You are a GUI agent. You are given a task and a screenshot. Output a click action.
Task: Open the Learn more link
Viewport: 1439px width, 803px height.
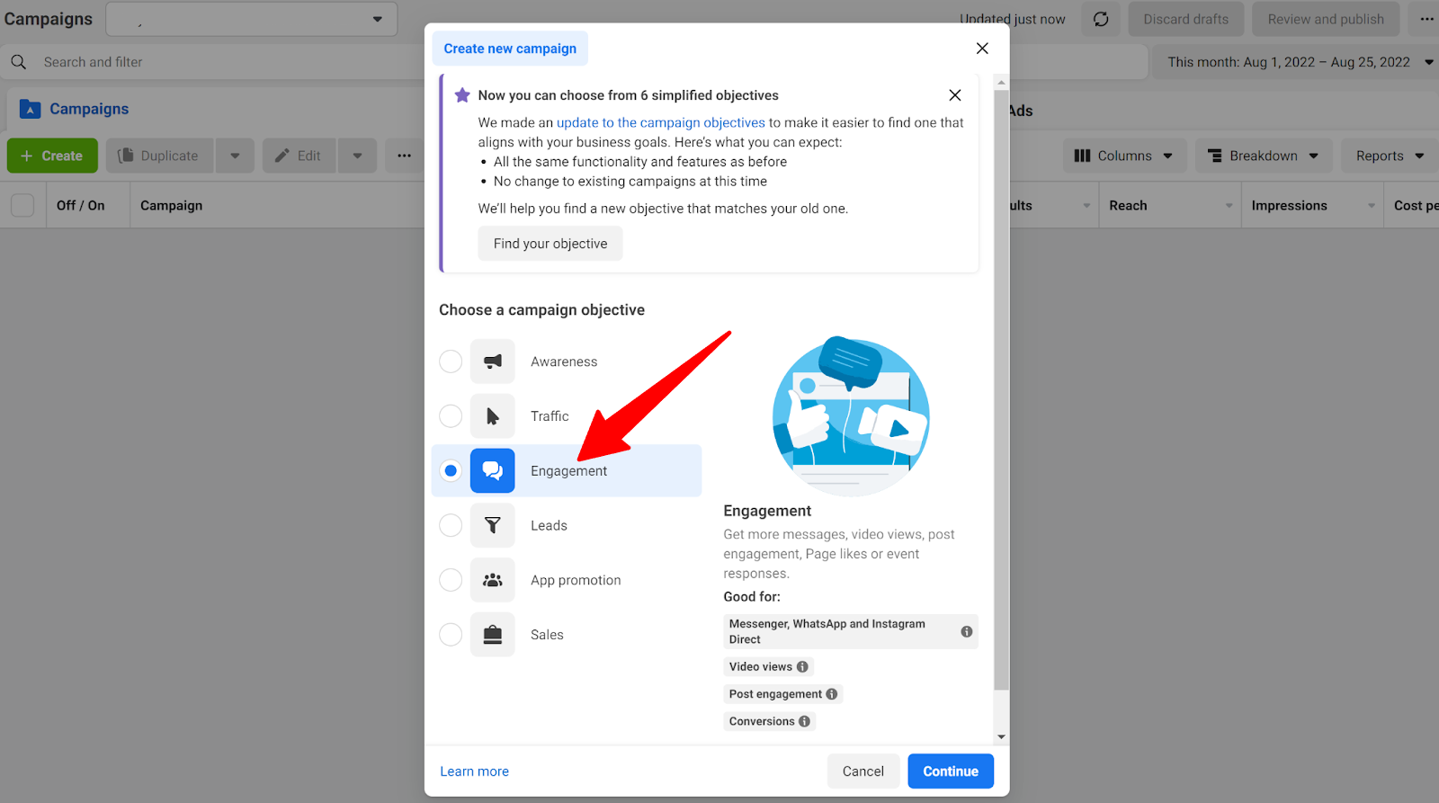pos(474,772)
